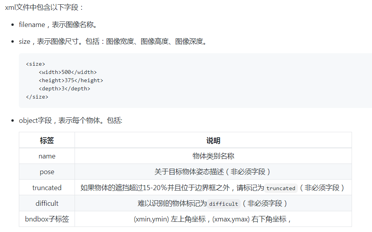Click the closing </size> tag line
The width and height of the screenshot is (372, 232).
click(37, 97)
